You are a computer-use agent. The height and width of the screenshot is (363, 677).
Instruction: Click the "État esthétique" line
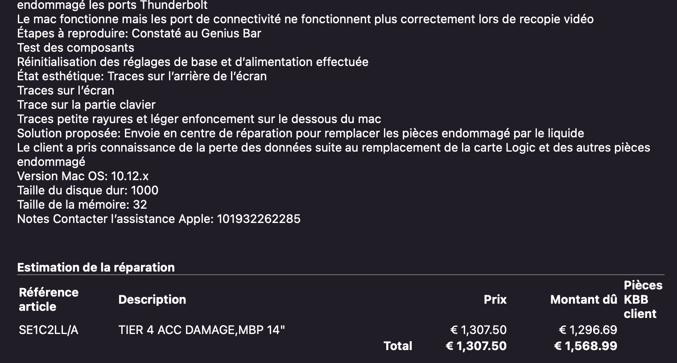click(142, 76)
